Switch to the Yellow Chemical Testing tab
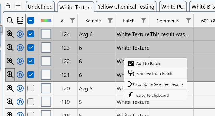Screen dimensions: 215x116 (126, 7)
